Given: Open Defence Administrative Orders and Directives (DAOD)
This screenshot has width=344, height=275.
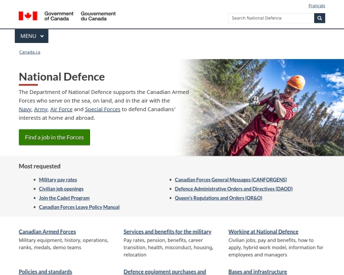Looking at the screenshot, I should tap(234, 189).
